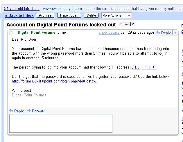183x142 pixels.
Task: Report this email as spam
Action: coord(69,15)
